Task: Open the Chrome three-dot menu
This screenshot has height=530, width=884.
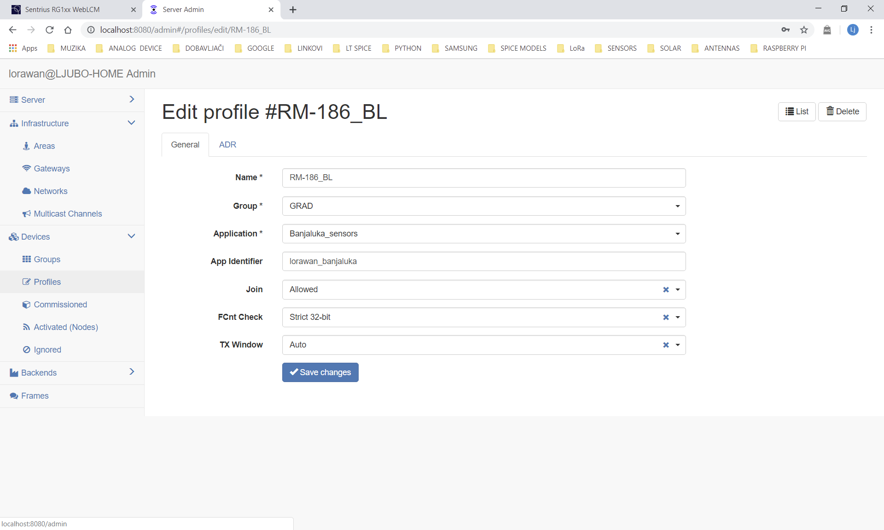Action: click(871, 30)
